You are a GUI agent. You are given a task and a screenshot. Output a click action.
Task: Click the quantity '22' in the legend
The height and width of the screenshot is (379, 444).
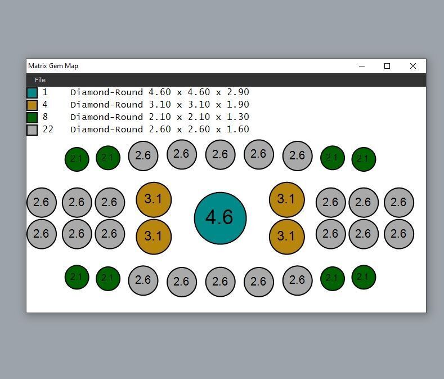click(x=48, y=130)
